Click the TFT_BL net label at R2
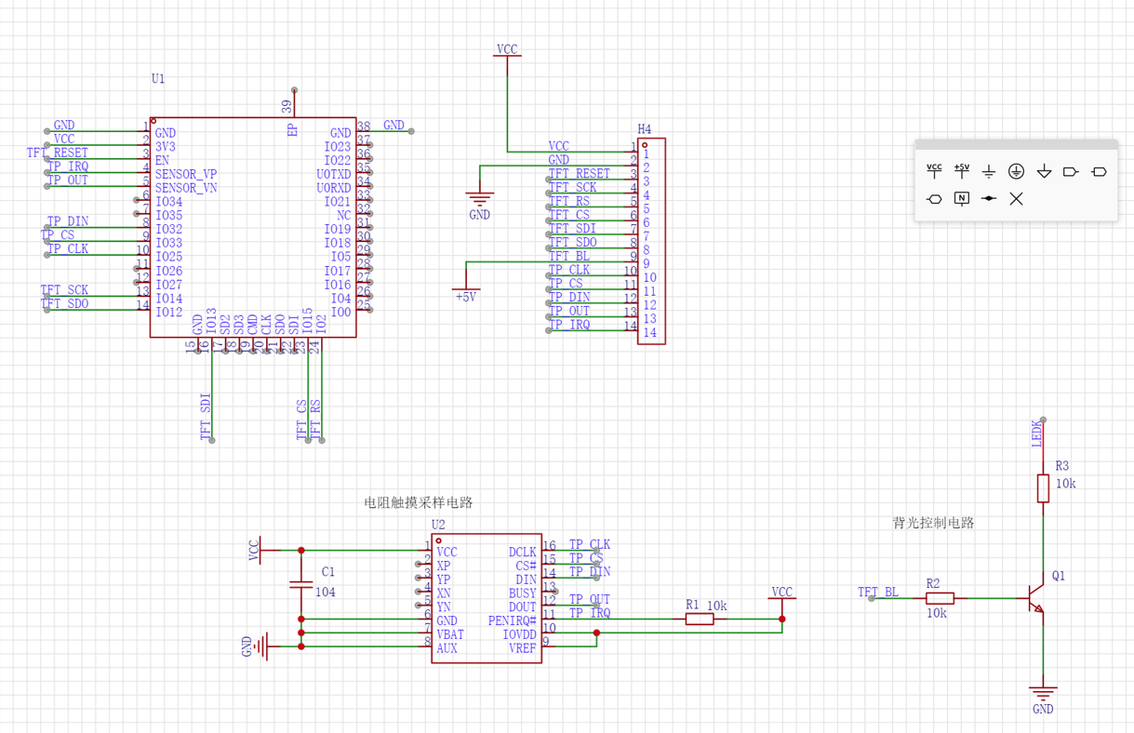This screenshot has height=733, width=1134. 878,592
